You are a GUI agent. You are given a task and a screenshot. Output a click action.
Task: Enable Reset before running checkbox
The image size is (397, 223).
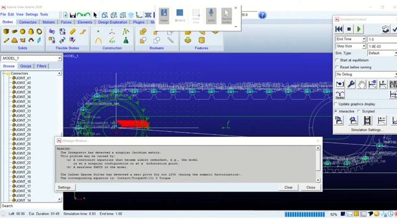[x=337, y=68]
